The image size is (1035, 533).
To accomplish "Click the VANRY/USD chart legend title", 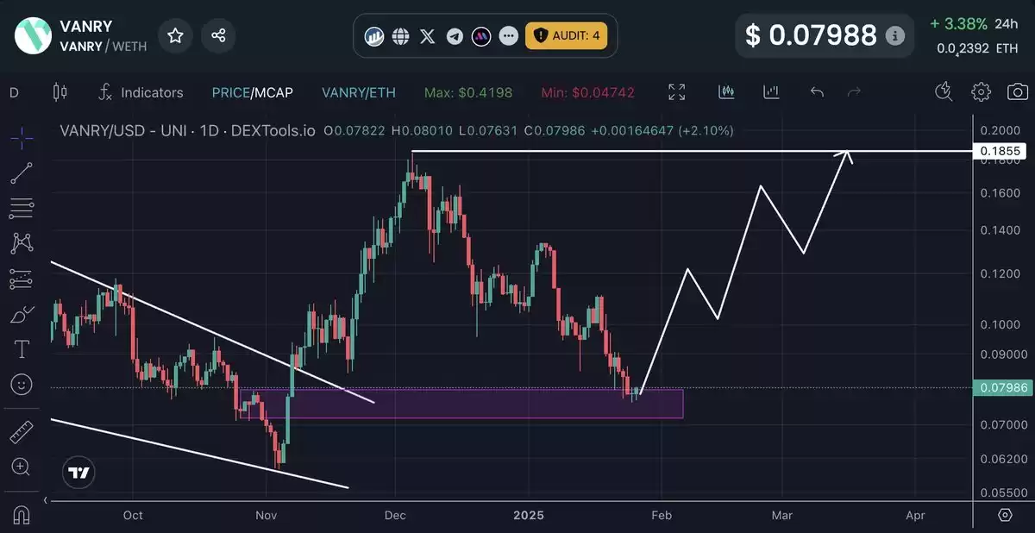I will tap(187, 131).
